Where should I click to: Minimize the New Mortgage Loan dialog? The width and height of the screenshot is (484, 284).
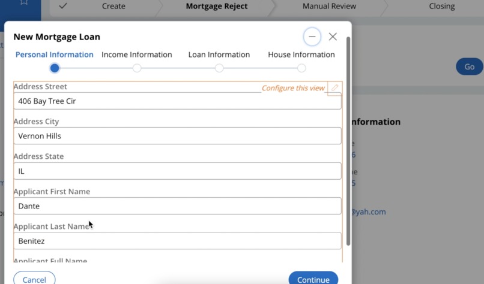click(312, 37)
